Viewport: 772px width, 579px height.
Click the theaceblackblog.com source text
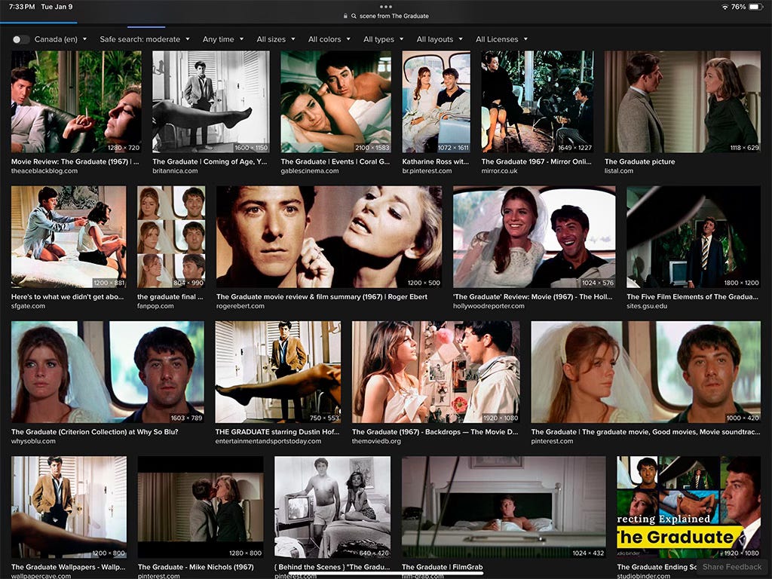pyautogui.click(x=44, y=171)
